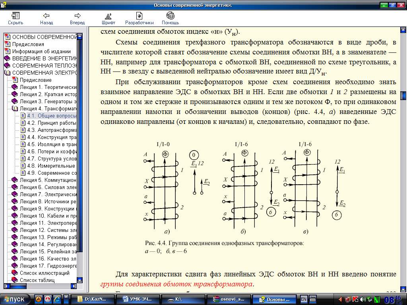This screenshot has width=407, height=305.
Task: Switch to УМК-ЭЧ... Word document taskbar button
Action: point(138,299)
